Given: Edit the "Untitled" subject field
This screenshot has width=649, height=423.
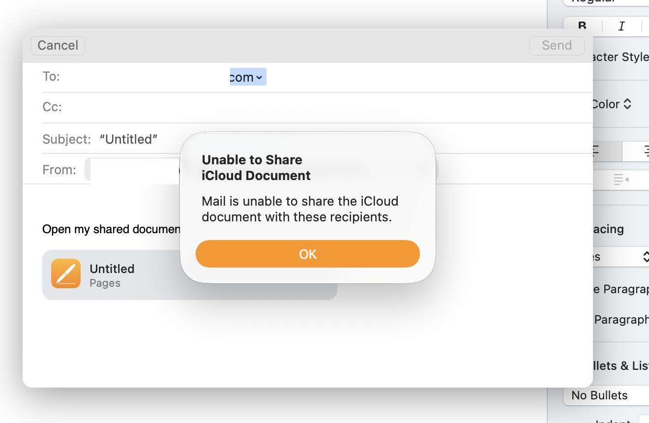Looking at the screenshot, I should click(129, 139).
